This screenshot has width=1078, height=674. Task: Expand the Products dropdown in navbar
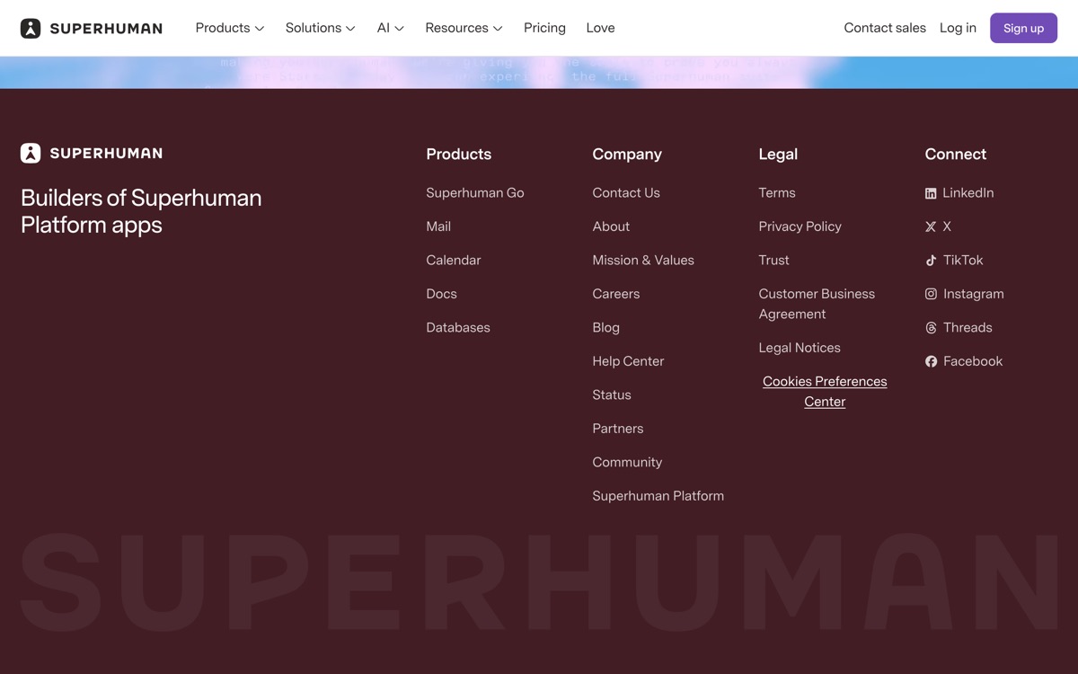point(230,28)
